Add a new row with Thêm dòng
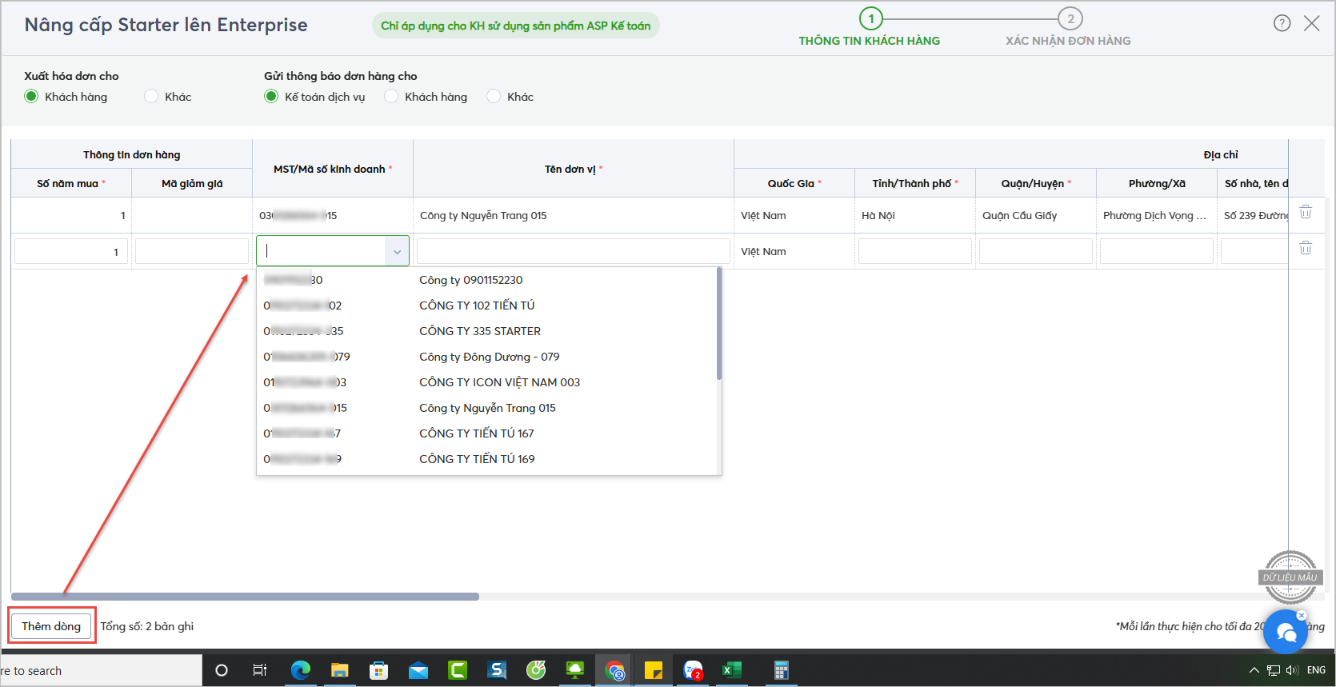Viewport: 1336px width, 687px height. pos(51,626)
